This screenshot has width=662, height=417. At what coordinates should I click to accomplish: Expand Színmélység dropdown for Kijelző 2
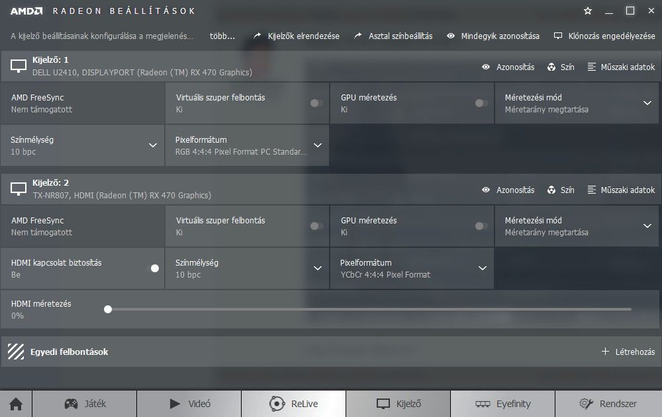point(318,268)
